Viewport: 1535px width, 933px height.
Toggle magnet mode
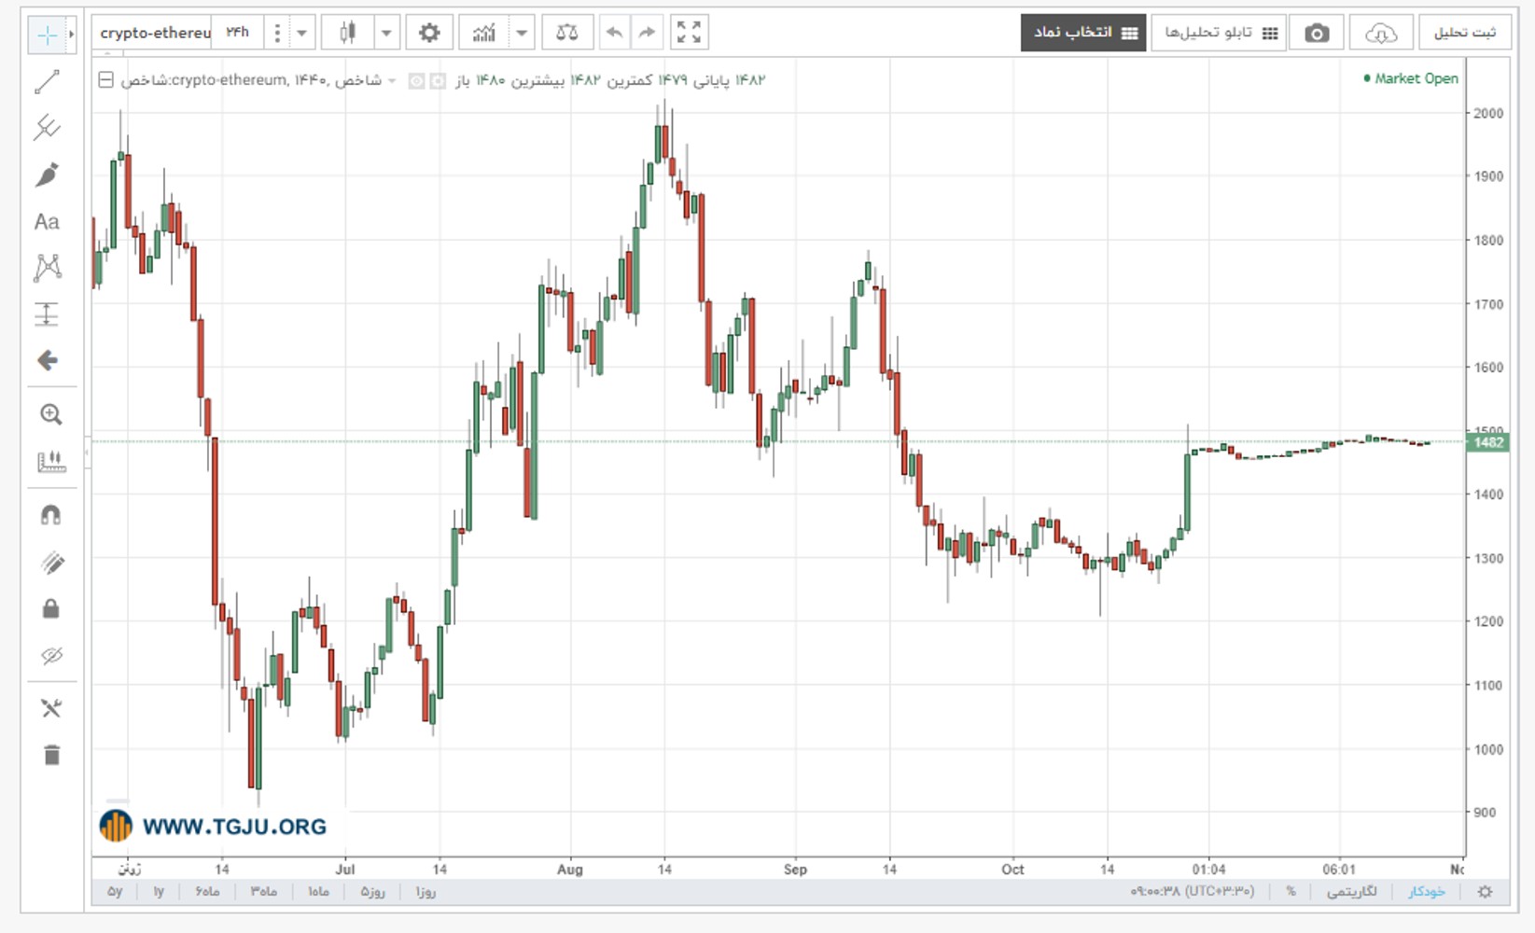click(50, 515)
